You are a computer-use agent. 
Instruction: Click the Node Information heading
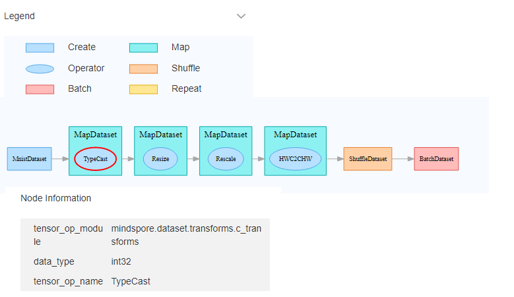56,198
